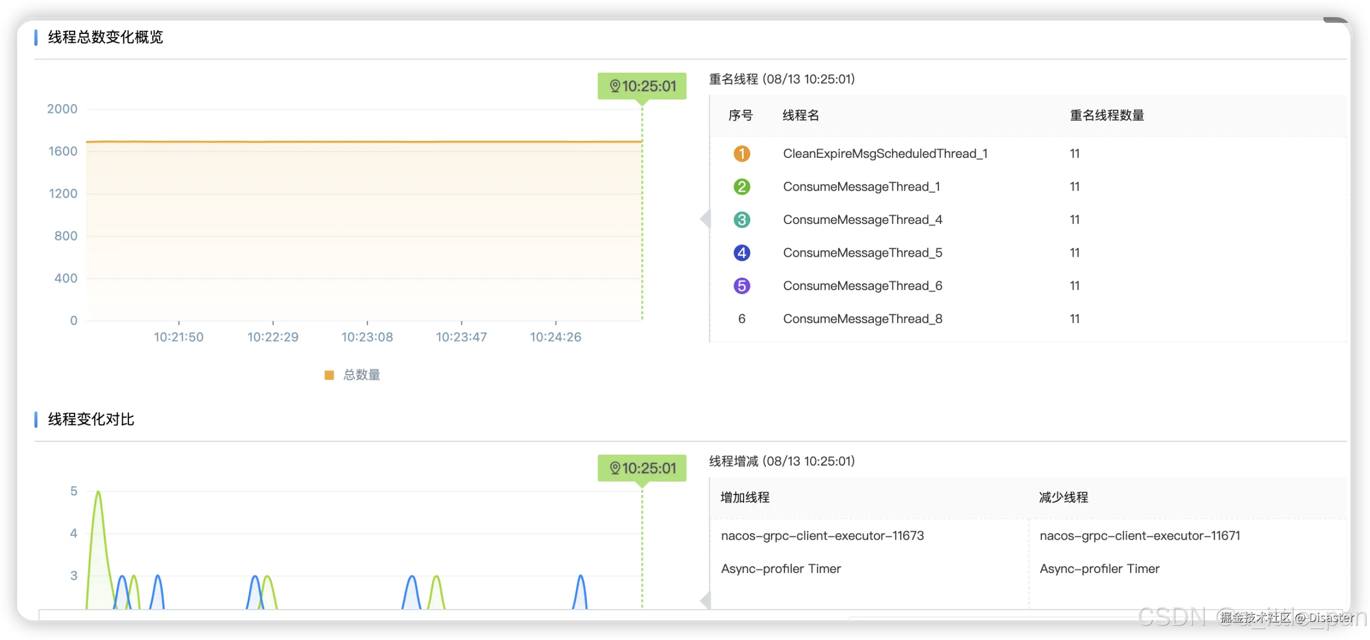
Task: Collapse the 线程增减 panel arrow
Action: click(706, 601)
